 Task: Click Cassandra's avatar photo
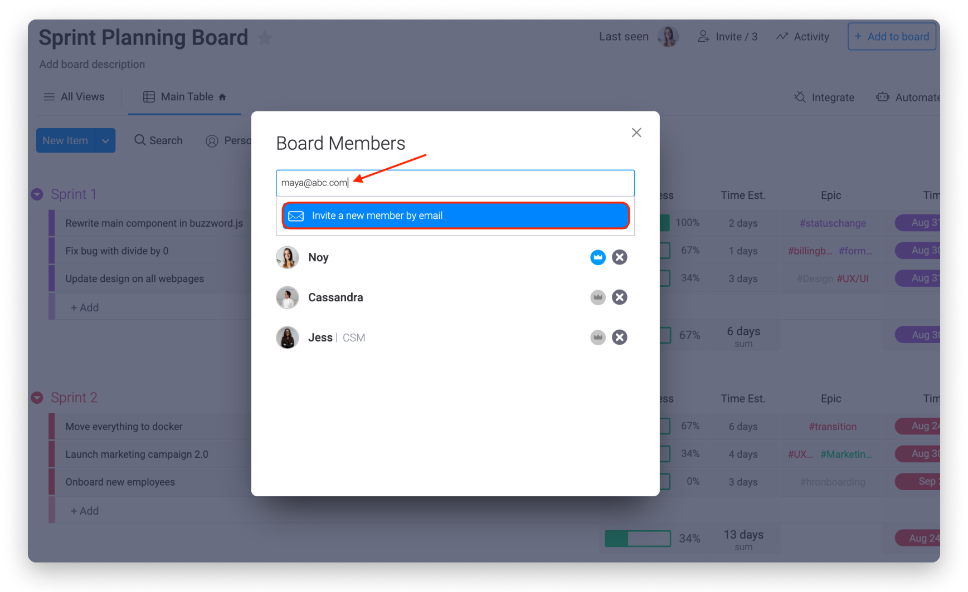click(x=288, y=297)
